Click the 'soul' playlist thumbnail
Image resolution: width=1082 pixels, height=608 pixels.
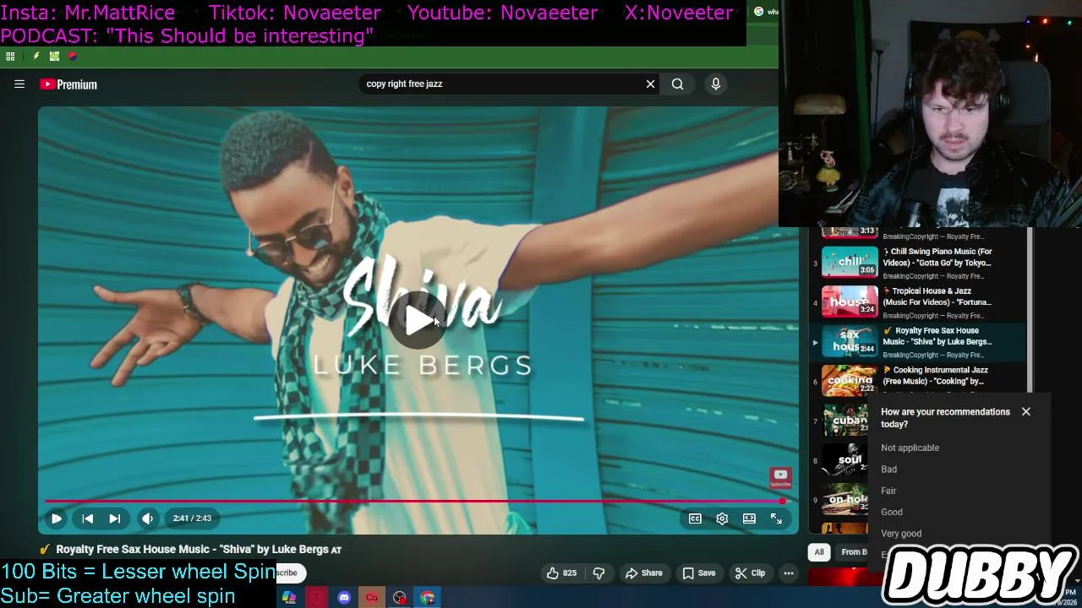(x=845, y=460)
